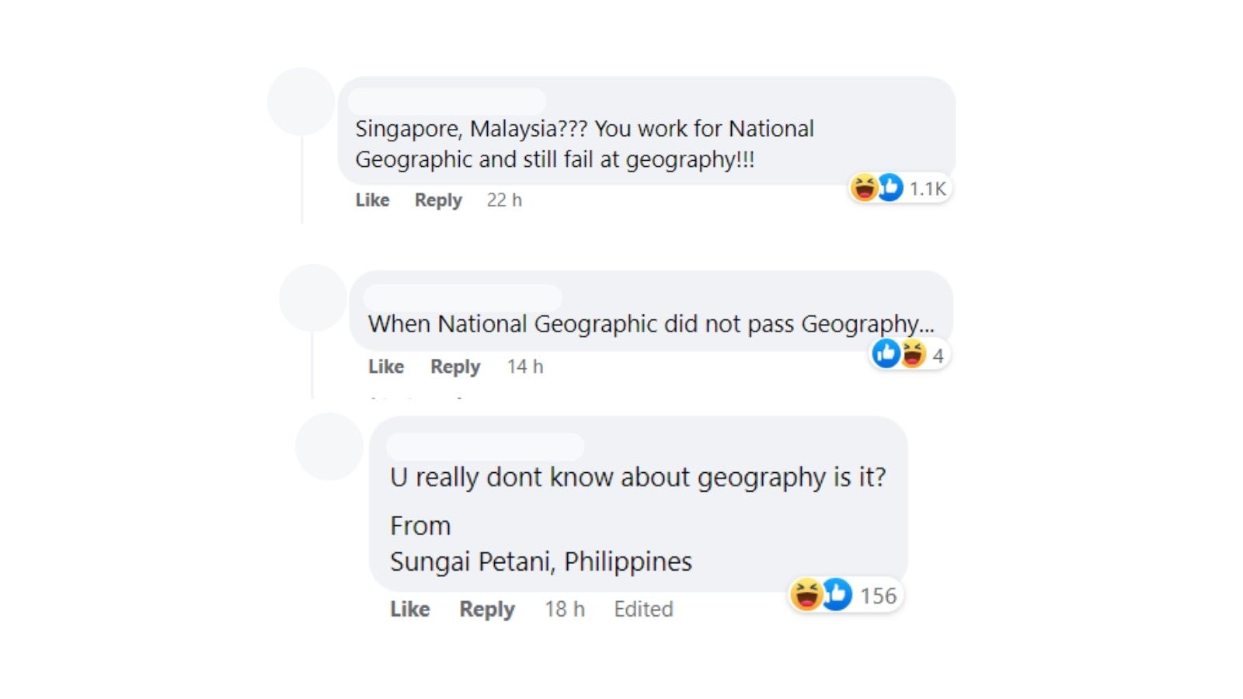
Task: Click the laughing emoji on the 4-reaction comment
Action: pos(913,354)
